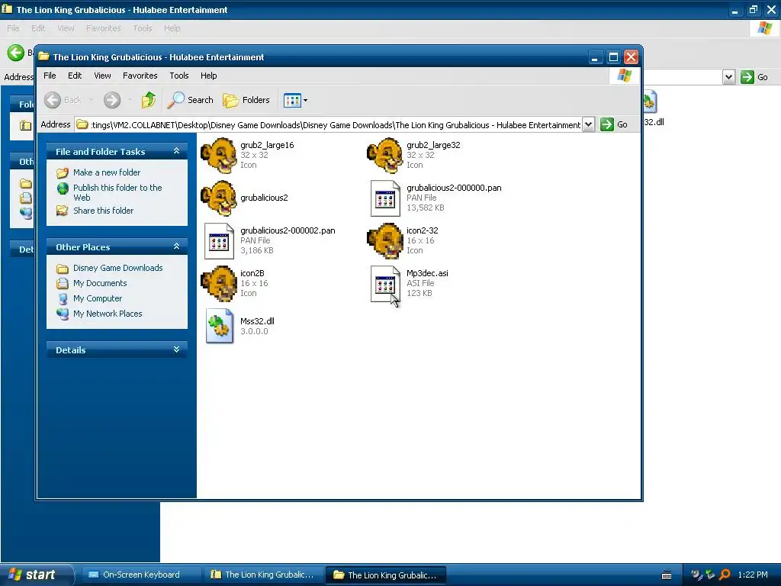Click the Share this folder icon
Screen dimensions: 781x586
pos(63,211)
